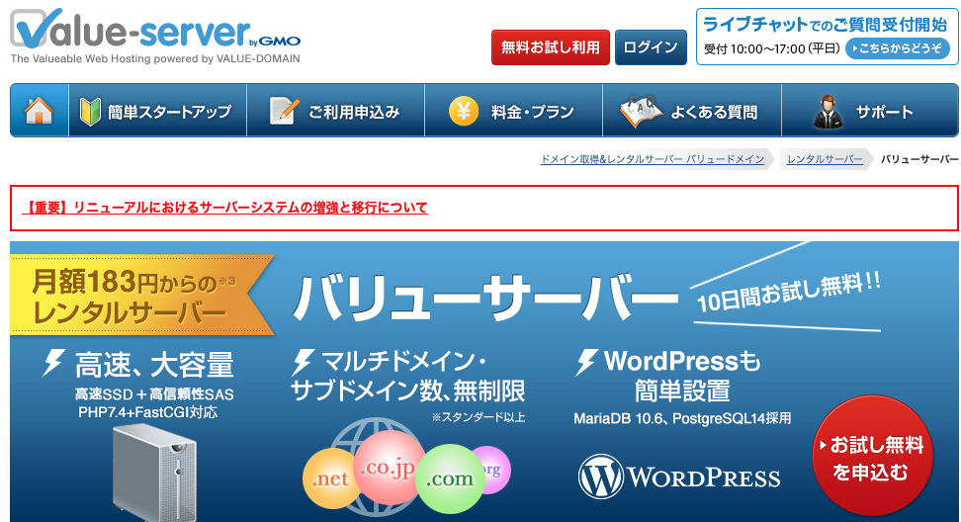Click the WordPressも簡単設置 heading
Screen dimensions: 961x522
[x=681, y=376]
